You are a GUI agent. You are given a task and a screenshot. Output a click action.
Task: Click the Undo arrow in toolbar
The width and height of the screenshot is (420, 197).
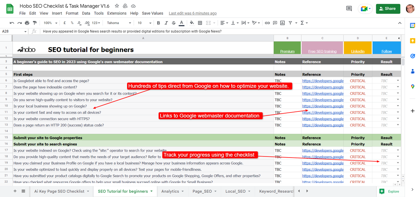(x=12, y=23)
